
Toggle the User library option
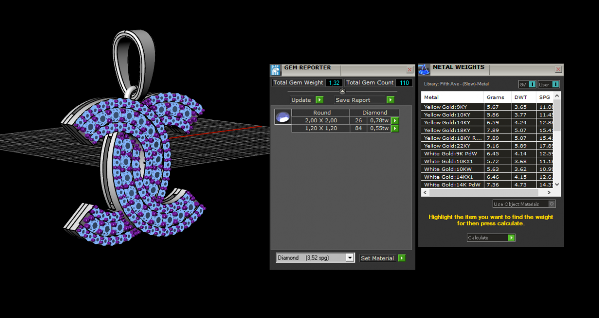[555, 84]
